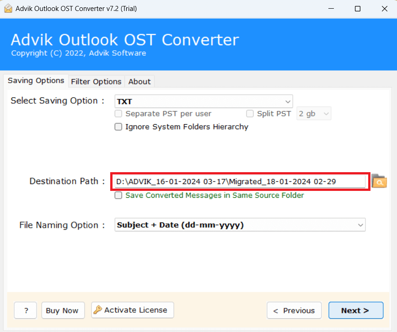Image resolution: width=397 pixels, height=332 pixels.
Task: Minimize the Advik OST Converter window
Action: (x=331, y=9)
